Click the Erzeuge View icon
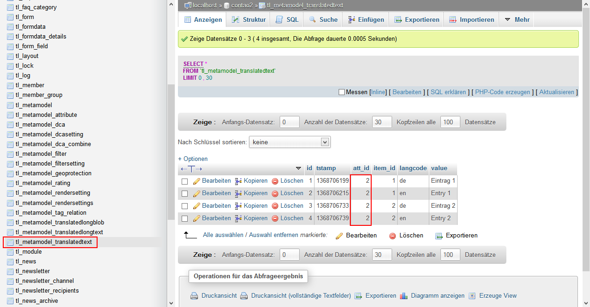 click(x=472, y=296)
